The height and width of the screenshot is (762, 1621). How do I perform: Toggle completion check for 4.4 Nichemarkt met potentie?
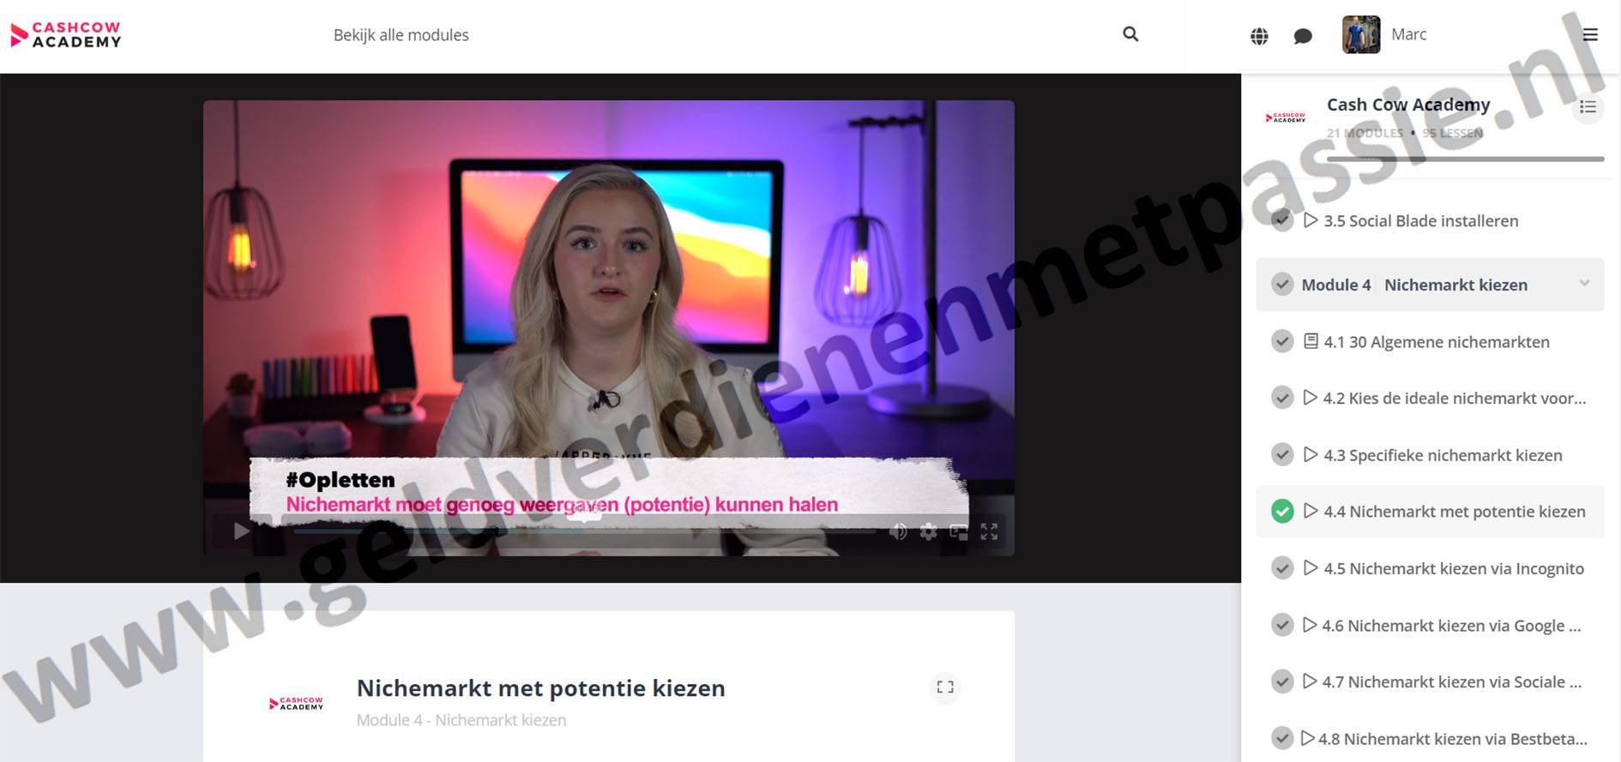pyautogui.click(x=1282, y=512)
